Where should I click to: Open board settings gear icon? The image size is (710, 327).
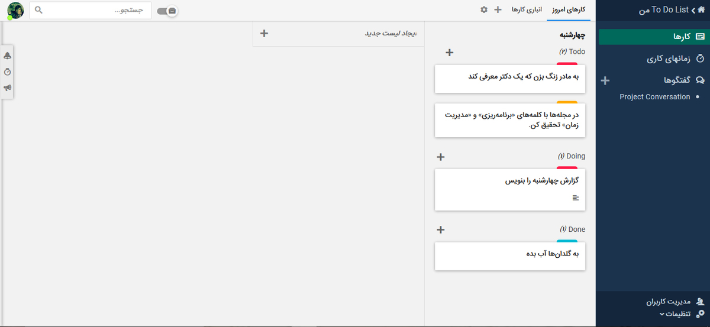tap(484, 10)
